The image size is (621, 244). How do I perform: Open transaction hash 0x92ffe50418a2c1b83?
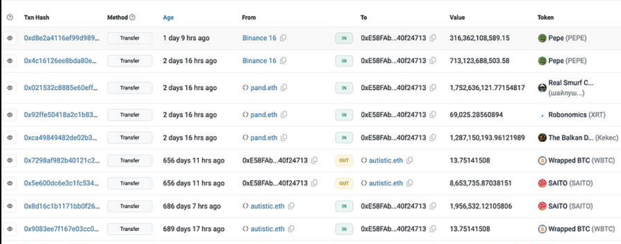(61, 115)
